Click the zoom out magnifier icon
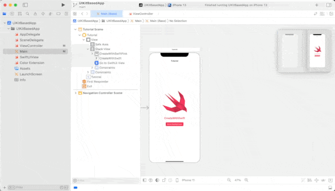The width and height of the screenshot is (335, 191). click(x=229, y=180)
